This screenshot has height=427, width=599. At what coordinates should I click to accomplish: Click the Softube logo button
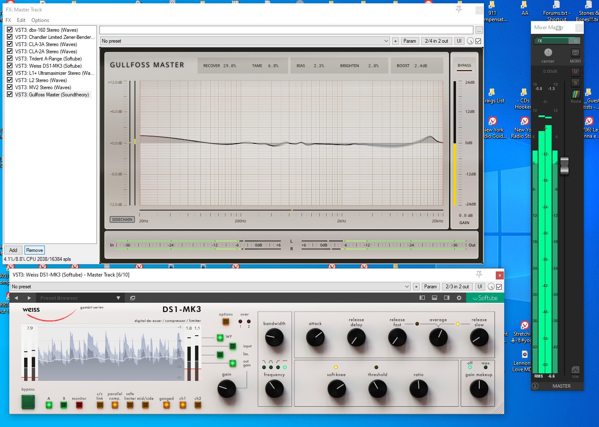point(485,298)
